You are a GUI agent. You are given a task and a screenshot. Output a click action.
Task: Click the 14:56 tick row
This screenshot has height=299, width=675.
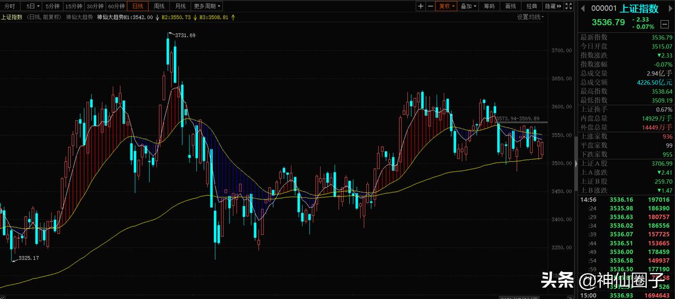(x=626, y=200)
